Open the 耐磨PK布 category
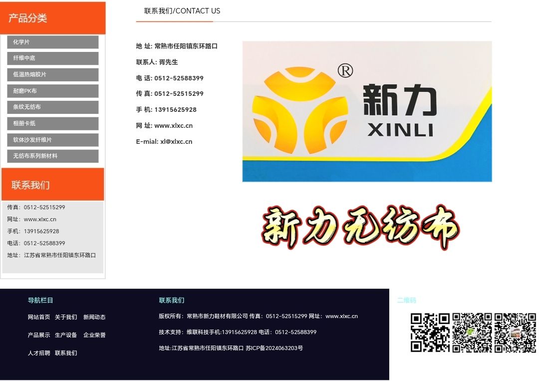This screenshot has height=381, width=539. coord(52,91)
